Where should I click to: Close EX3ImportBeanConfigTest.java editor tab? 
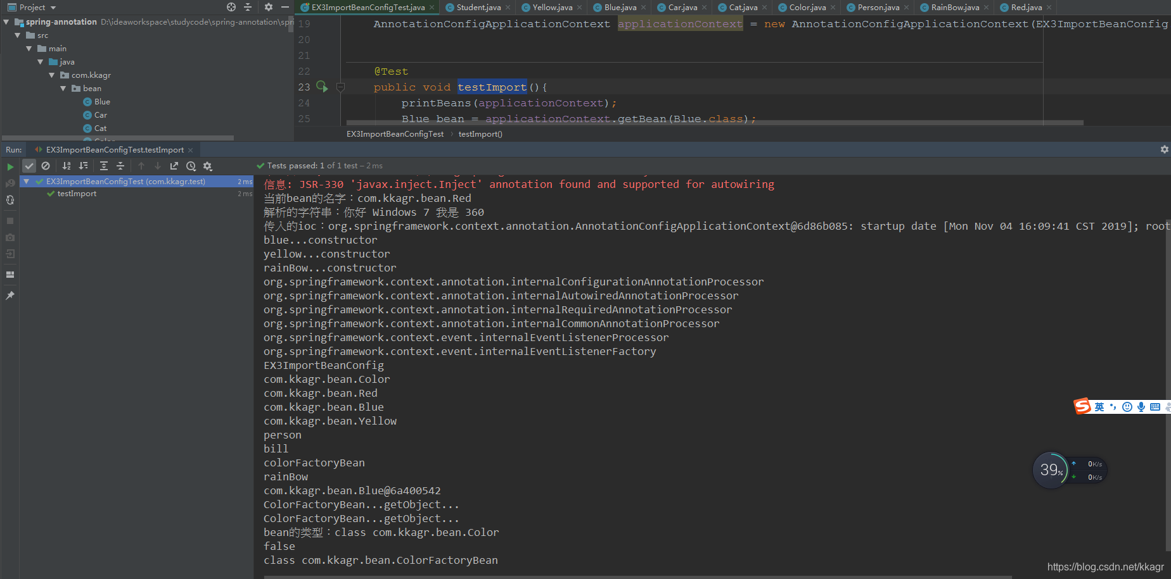[x=432, y=8]
